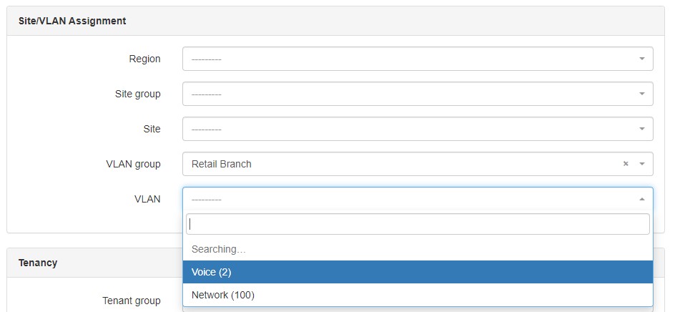
Task: Click the Site dropdown arrow
Action: click(642, 129)
